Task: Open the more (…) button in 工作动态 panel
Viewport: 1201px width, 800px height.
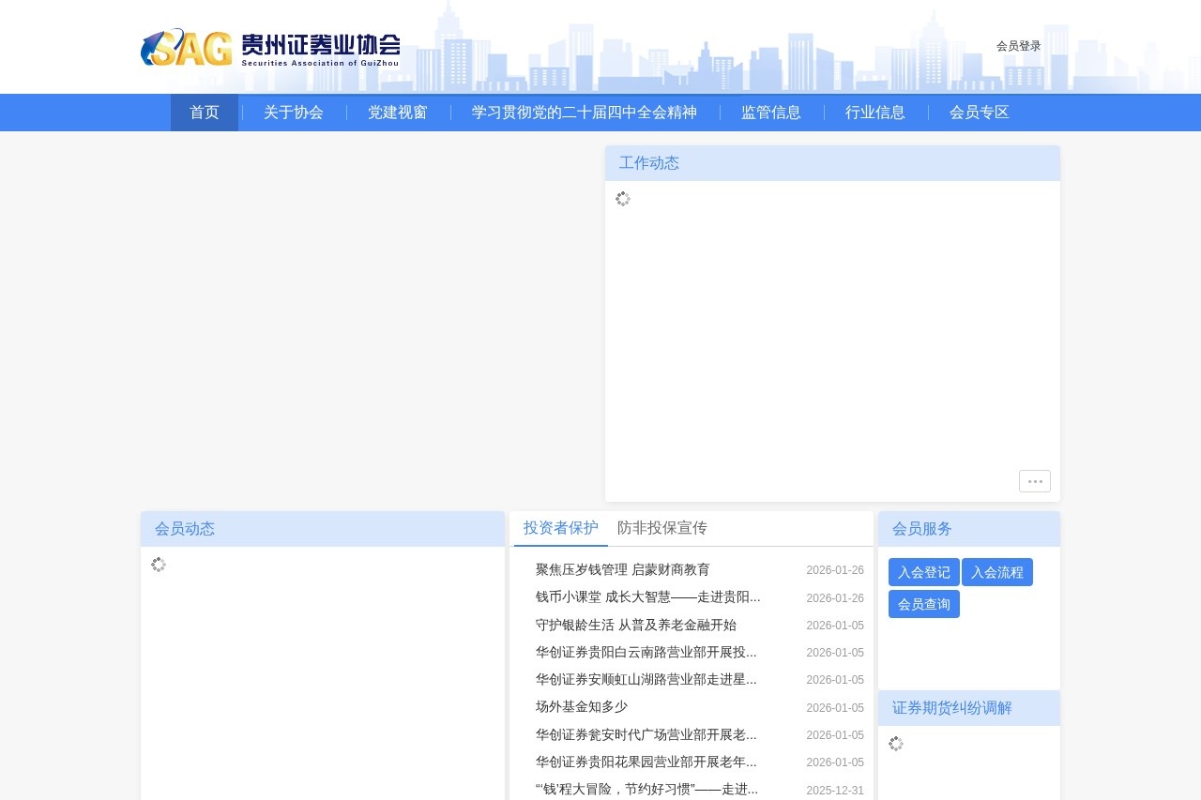Action: 1035,481
